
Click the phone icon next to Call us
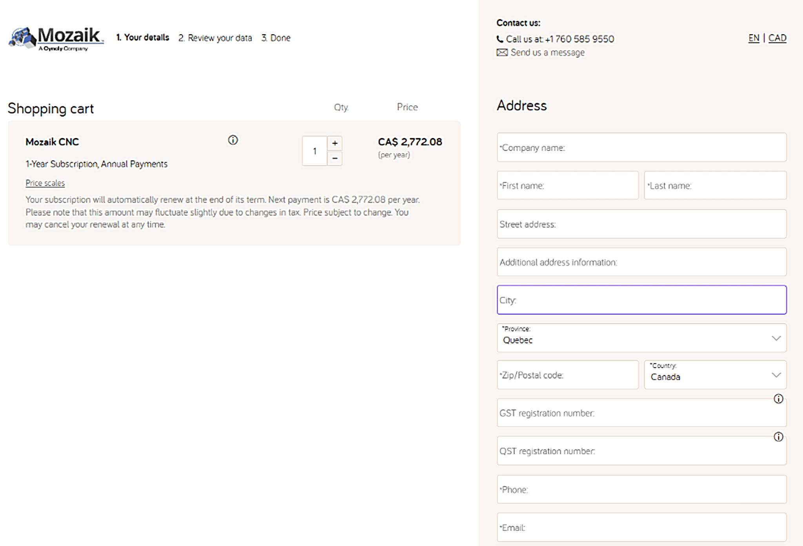click(x=500, y=39)
